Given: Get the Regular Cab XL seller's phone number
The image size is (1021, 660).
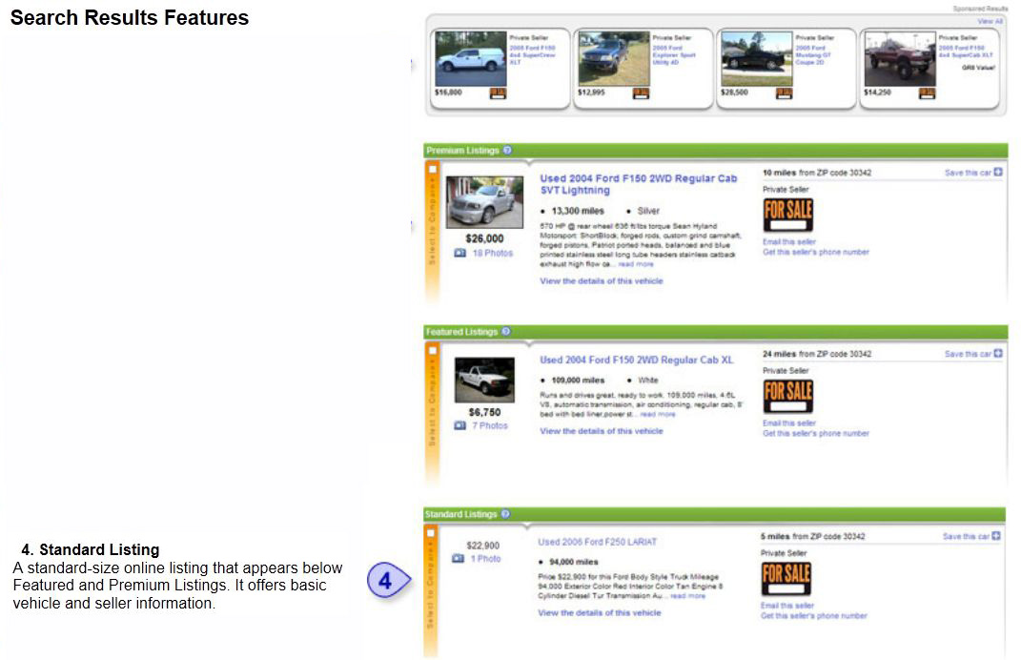Looking at the screenshot, I should [x=816, y=433].
